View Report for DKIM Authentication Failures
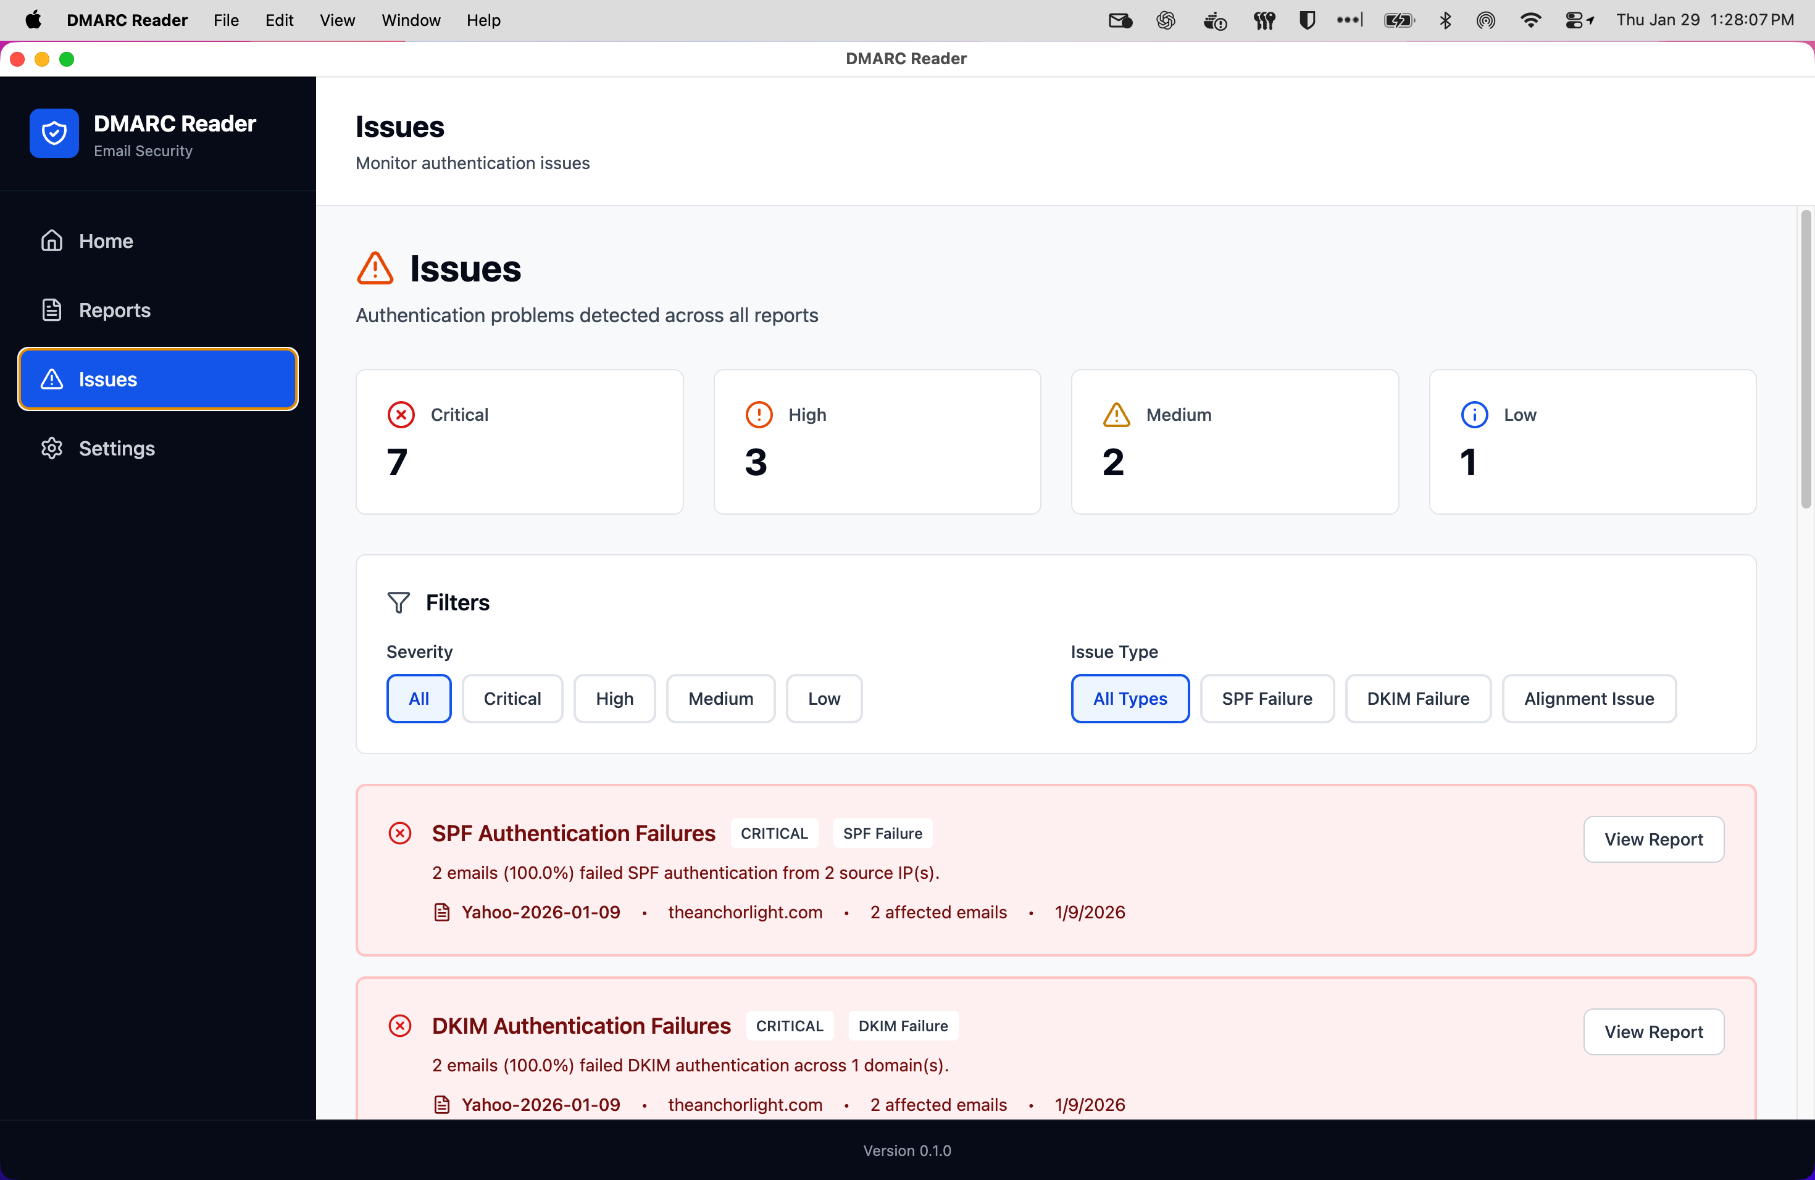The image size is (1815, 1180). click(1653, 1031)
